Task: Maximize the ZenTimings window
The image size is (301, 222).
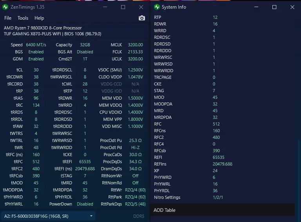Action: 123,7
